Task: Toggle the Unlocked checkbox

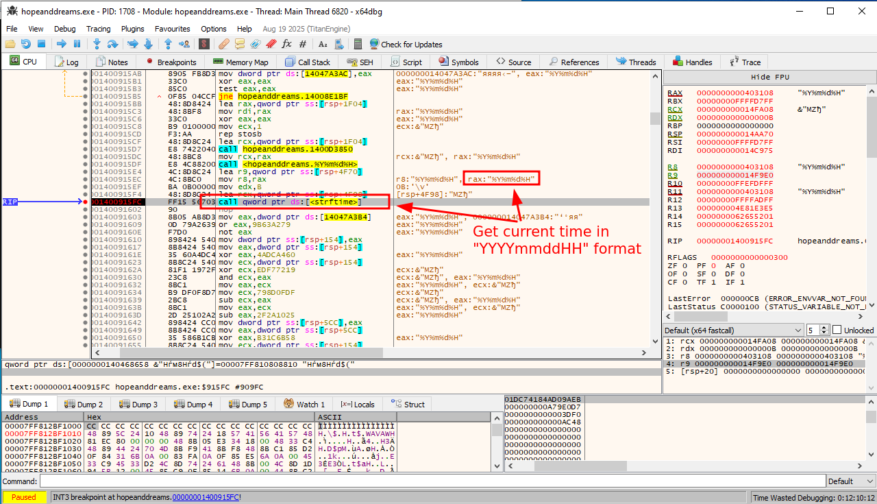Action: [837, 330]
